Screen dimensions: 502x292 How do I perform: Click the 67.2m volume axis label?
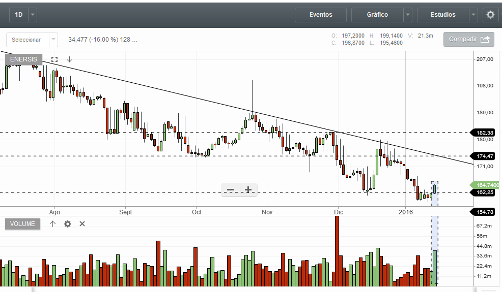484,225
